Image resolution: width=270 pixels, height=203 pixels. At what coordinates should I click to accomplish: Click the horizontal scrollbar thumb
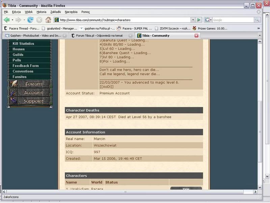(125, 192)
